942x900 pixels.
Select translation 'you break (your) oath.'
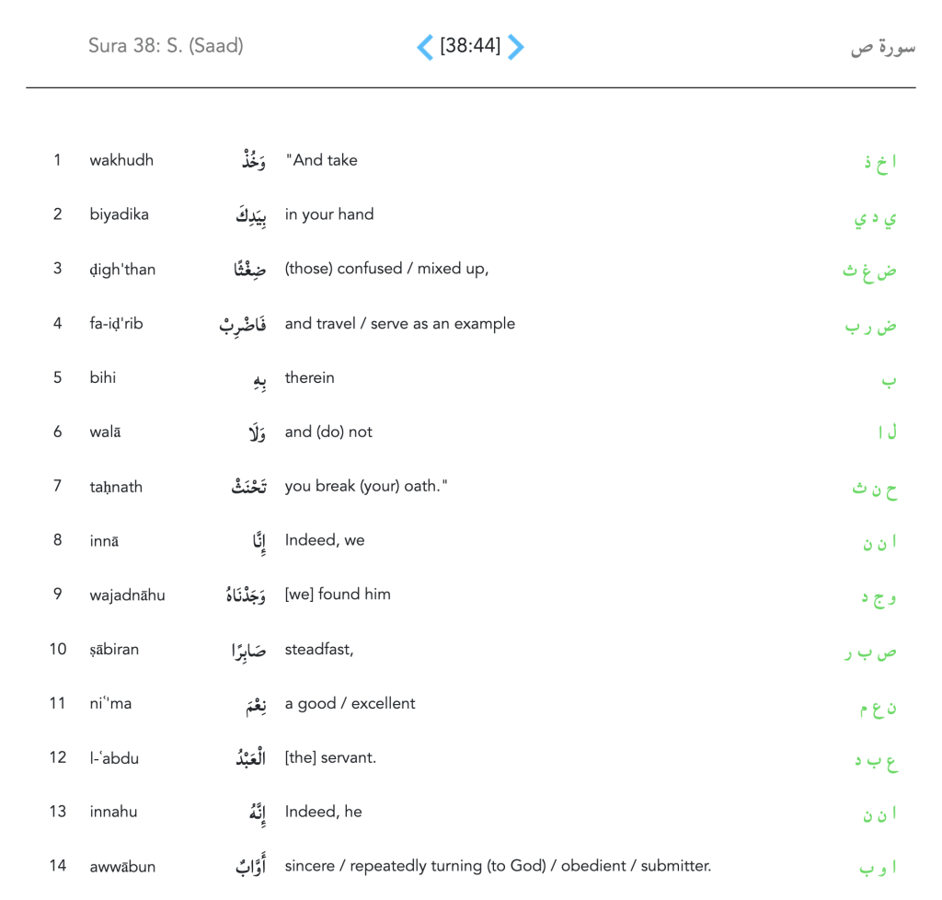coord(366,486)
